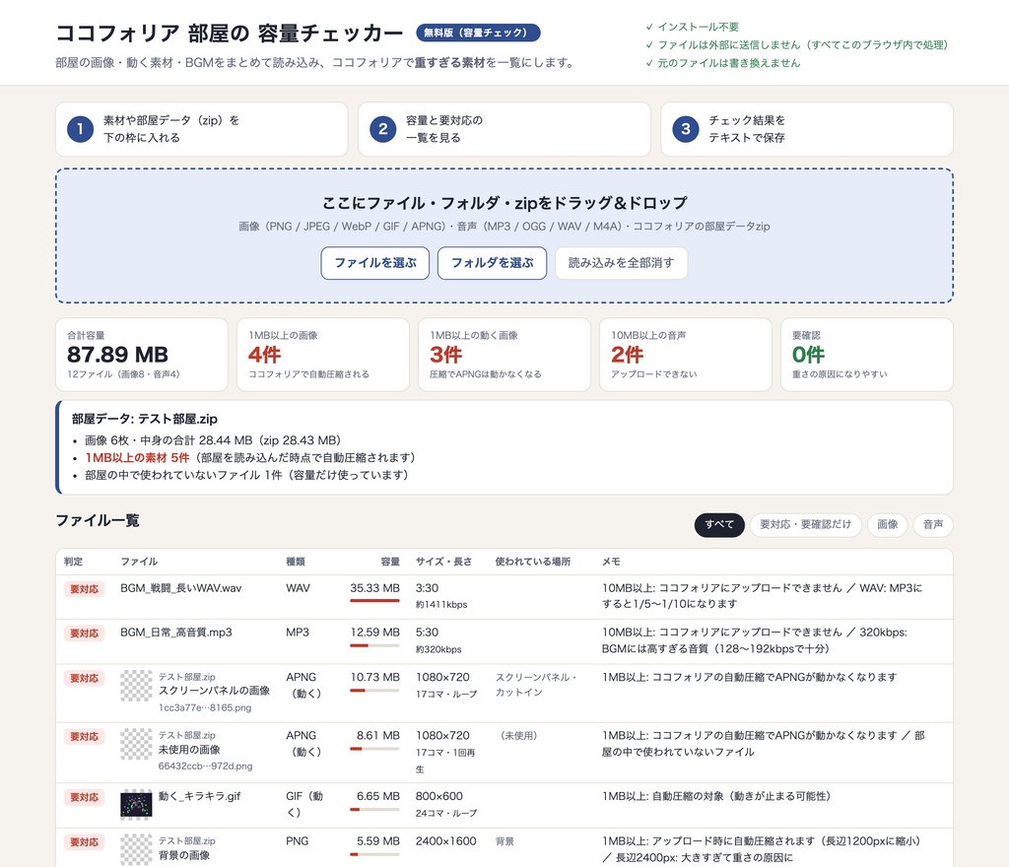Click the 1MB以上の素材 5件 red text
1009x867 pixels.
click(137, 458)
